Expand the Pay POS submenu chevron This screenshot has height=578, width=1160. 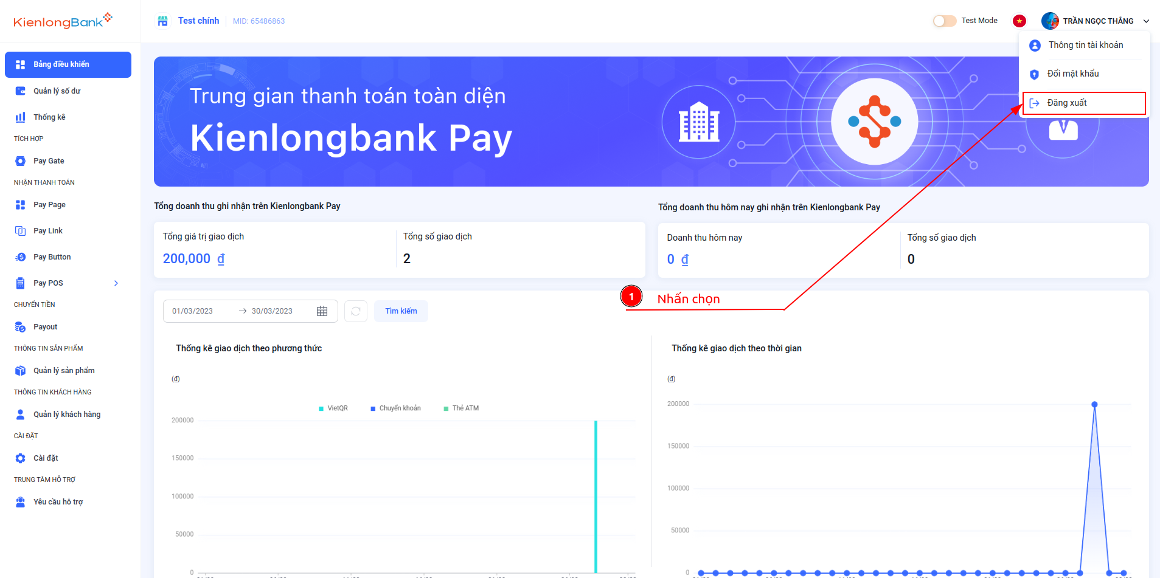tap(116, 283)
